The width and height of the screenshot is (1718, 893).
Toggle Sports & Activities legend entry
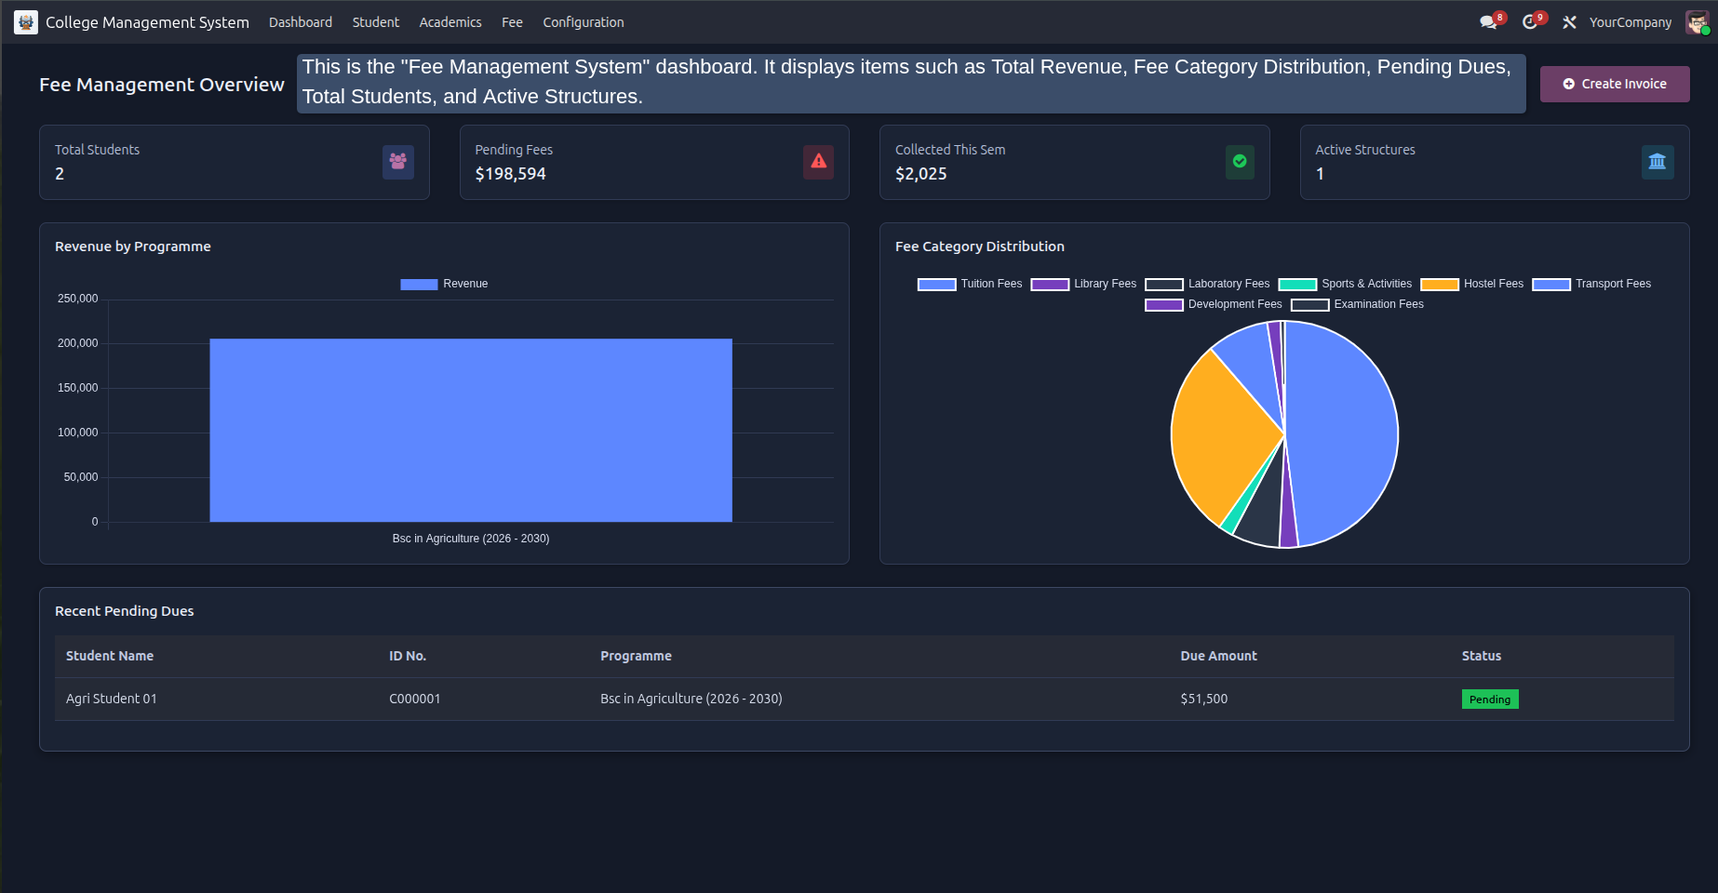tap(1345, 284)
